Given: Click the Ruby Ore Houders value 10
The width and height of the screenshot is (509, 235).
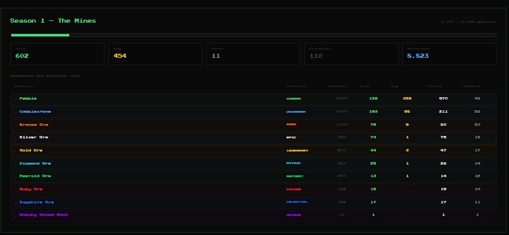Looking at the screenshot, I should click(x=477, y=189).
